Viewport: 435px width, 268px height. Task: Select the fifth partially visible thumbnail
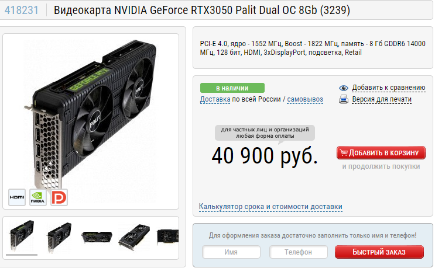point(168,237)
